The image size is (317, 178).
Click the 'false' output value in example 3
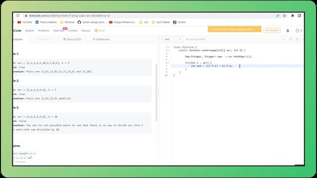point(22,121)
